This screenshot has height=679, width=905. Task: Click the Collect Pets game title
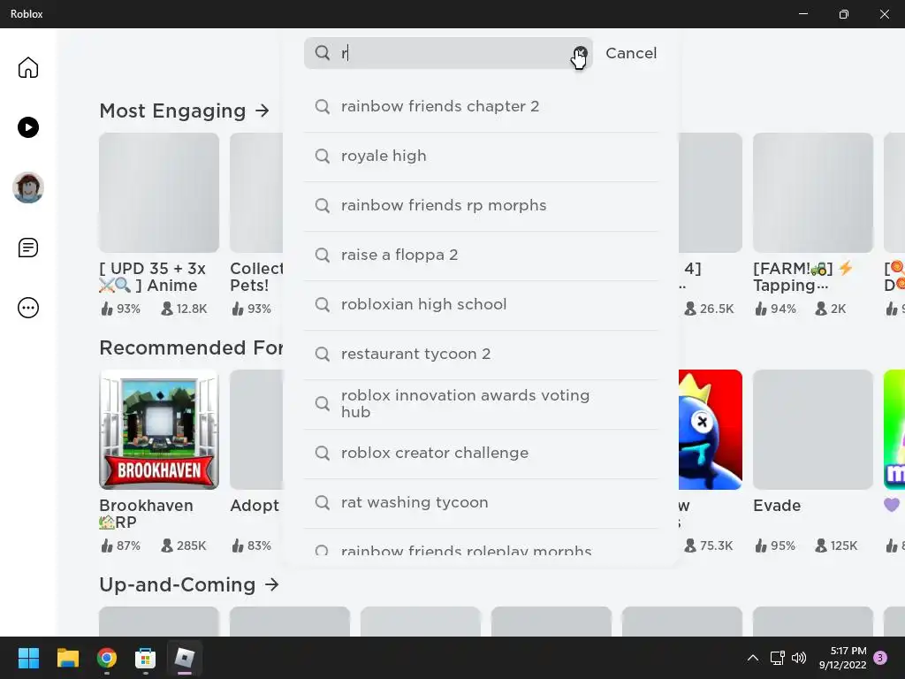(256, 277)
